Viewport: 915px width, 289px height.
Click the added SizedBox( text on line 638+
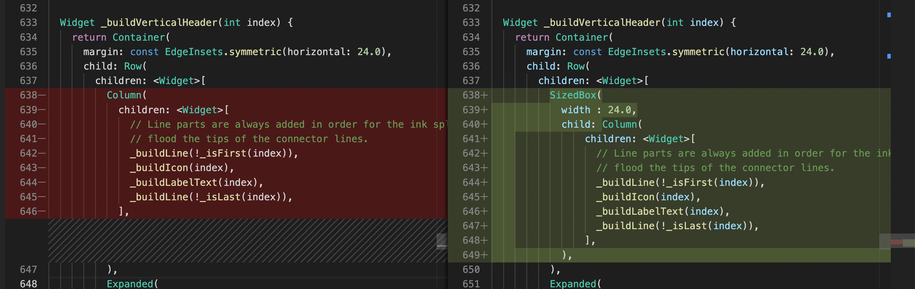click(575, 95)
